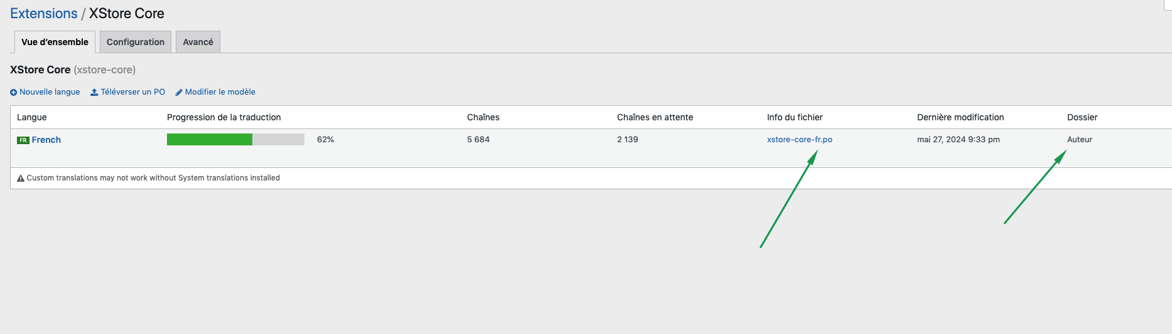Choose Modifier le modèle link
Viewport: 1172px width, 334px height.
point(220,92)
